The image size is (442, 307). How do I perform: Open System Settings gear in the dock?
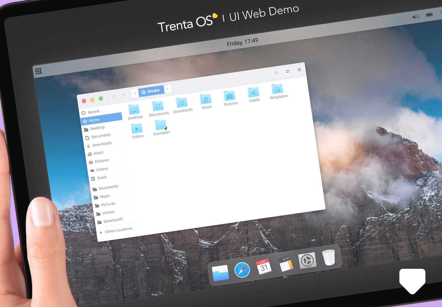[307, 260]
